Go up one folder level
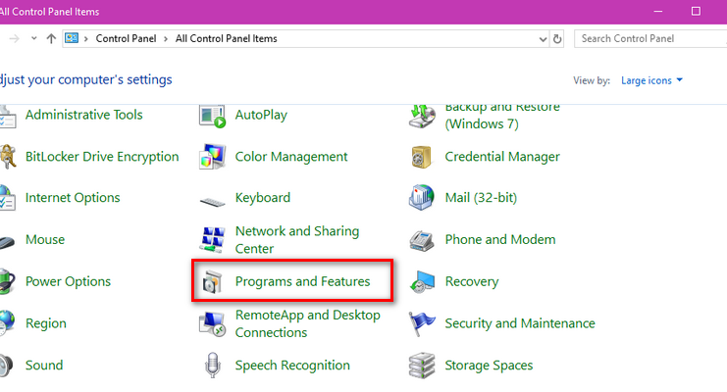This screenshot has width=727, height=392. (x=51, y=39)
